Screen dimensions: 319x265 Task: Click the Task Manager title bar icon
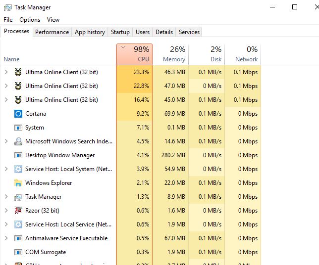8,7
